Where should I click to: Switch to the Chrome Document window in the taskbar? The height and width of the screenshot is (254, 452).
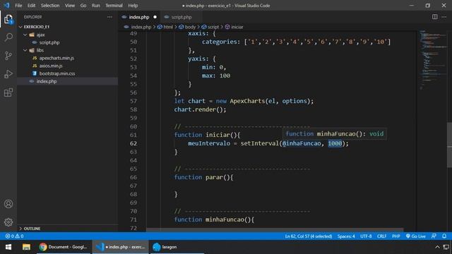[64, 247]
